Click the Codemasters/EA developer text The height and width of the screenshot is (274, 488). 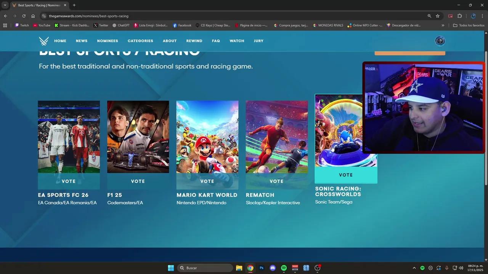point(125,203)
